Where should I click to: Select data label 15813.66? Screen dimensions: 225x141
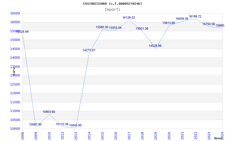[x=168, y=23]
